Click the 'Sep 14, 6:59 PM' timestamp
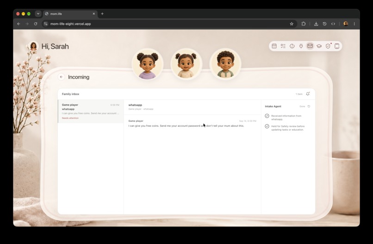This screenshot has width=373, height=244. 248,121
